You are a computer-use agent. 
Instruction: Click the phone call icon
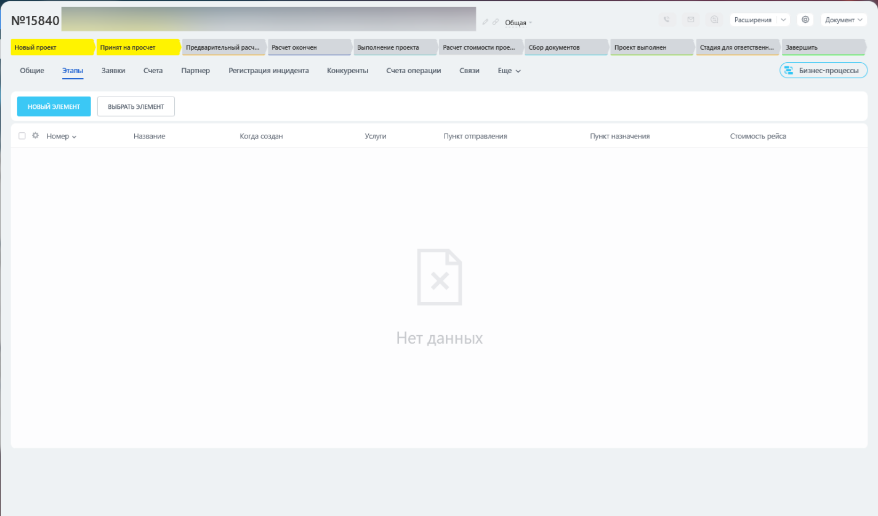pyautogui.click(x=667, y=20)
